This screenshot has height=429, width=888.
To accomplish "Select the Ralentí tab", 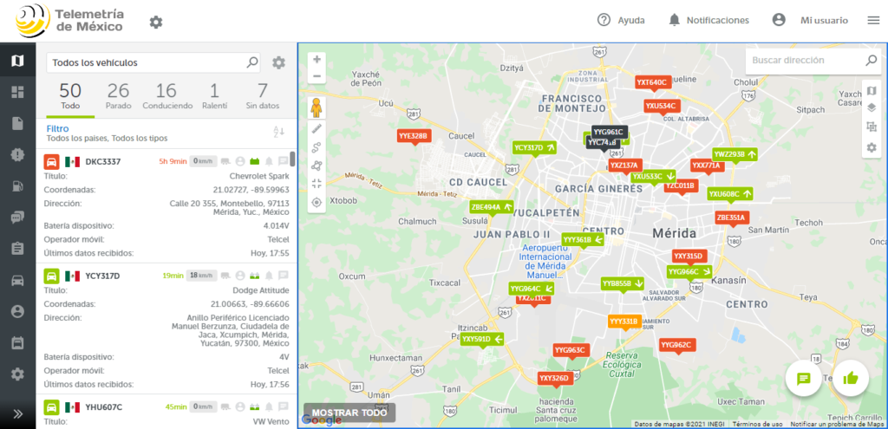I will click(215, 95).
